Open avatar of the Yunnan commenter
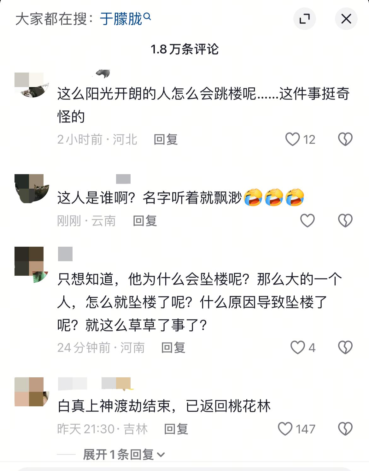369x471 pixels. point(32,188)
